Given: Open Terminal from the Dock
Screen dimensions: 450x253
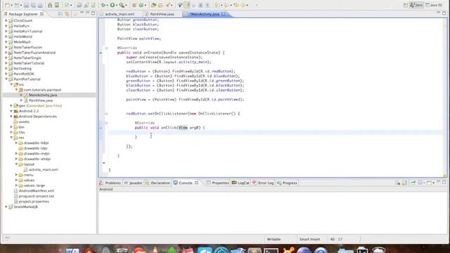Looking at the screenshot, I should coord(271,249).
